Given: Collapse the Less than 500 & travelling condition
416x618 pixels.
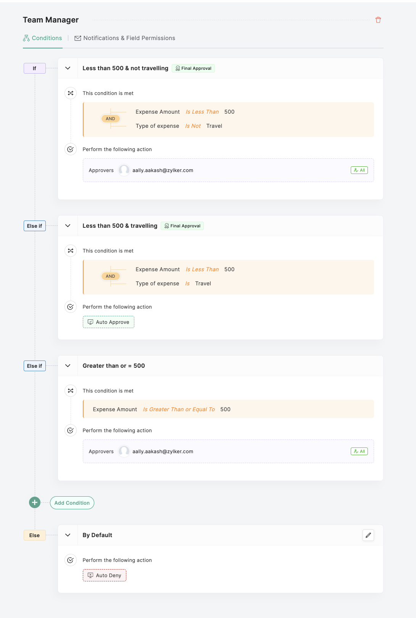Looking at the screenshot, I should pos(68,226).
